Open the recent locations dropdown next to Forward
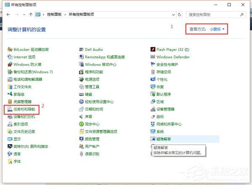252x185 pixels. click(24, 15)
